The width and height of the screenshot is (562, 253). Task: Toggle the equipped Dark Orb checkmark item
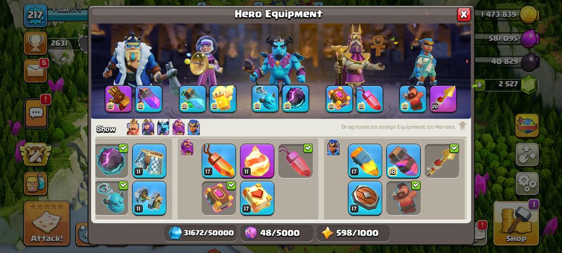pos(112,161)
